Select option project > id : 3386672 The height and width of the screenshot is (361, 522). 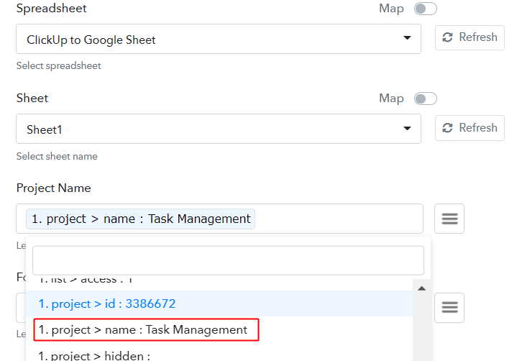219,303
